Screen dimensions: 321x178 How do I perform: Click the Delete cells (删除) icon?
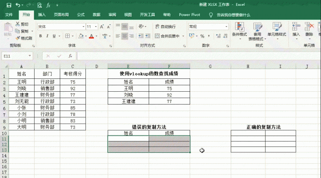tap(309, 27)
